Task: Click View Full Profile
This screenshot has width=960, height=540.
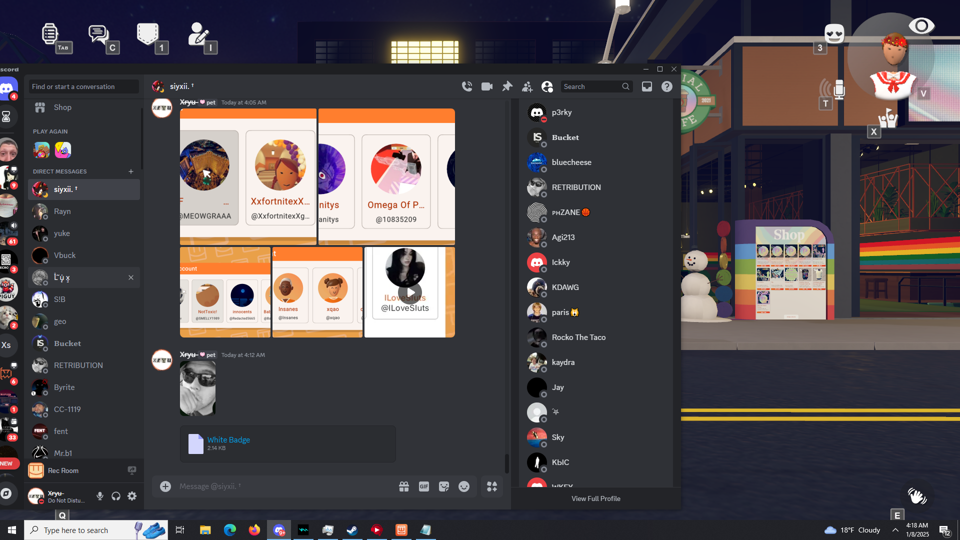Action: click(595, 498)
